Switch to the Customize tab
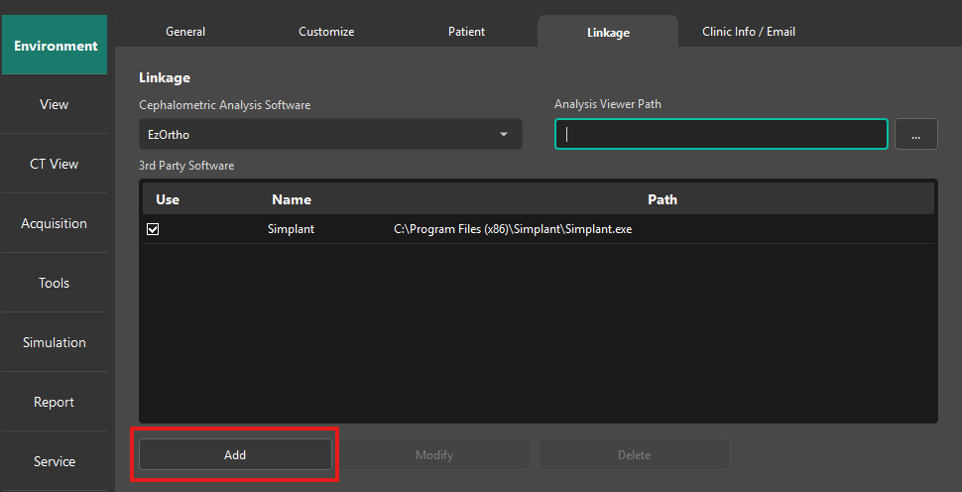Screen dimensions: 962x492 click(326, 32)
